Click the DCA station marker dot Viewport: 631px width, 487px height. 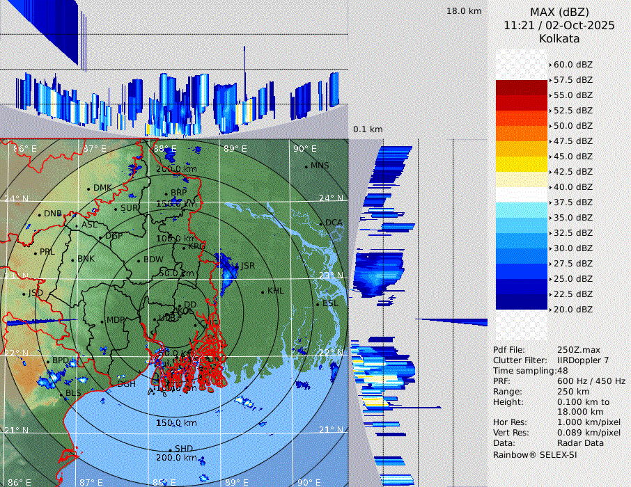321,223
